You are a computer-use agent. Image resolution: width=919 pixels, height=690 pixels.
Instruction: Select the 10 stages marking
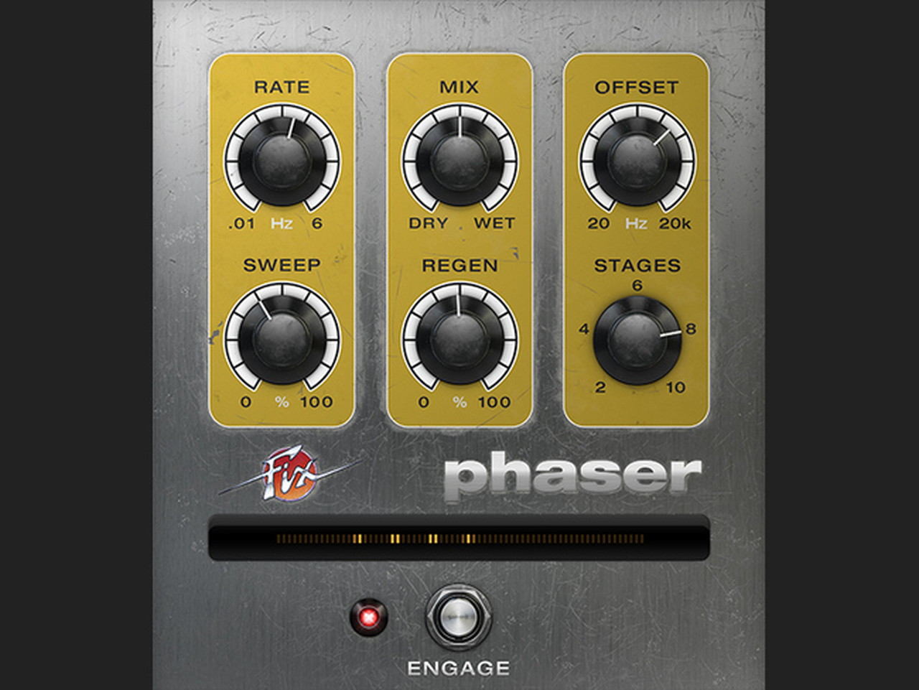tap(676, 388)
